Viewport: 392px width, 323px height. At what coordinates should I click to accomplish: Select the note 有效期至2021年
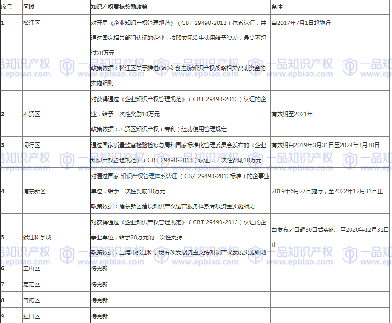pyautogui.click(x=292, y=114)
